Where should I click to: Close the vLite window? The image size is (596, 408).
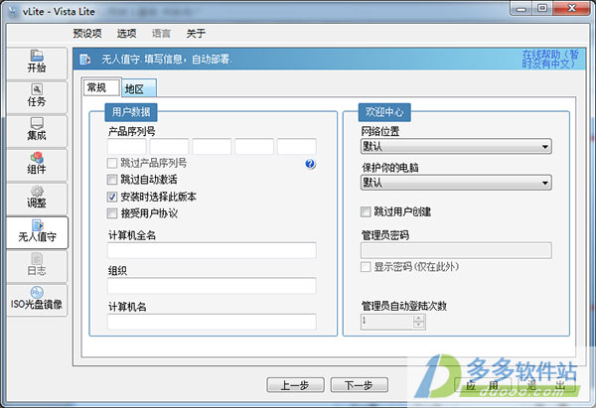[571, 8]
